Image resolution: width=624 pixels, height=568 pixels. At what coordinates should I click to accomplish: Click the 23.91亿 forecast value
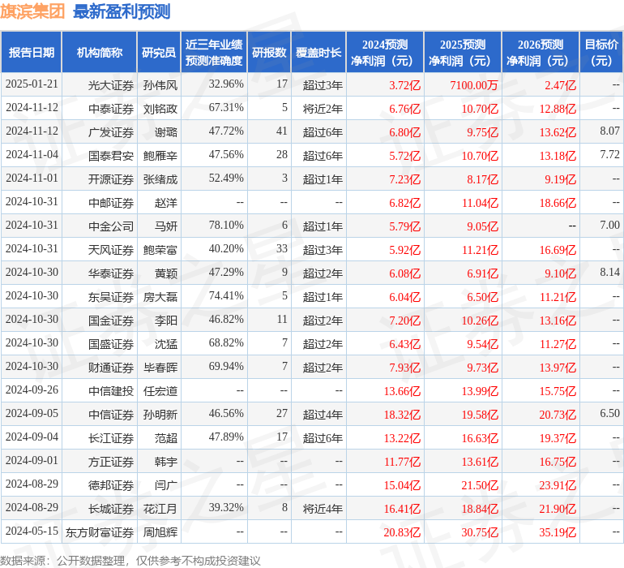point(558,484)
